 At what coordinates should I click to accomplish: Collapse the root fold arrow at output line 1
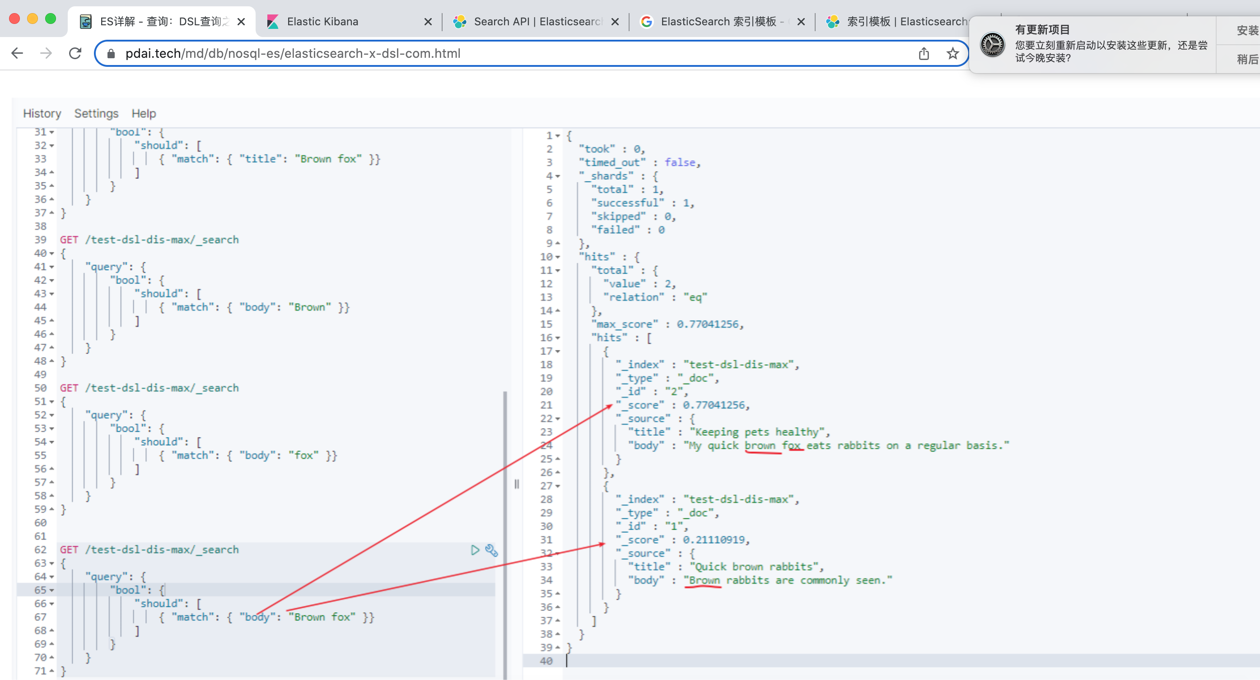558,135
